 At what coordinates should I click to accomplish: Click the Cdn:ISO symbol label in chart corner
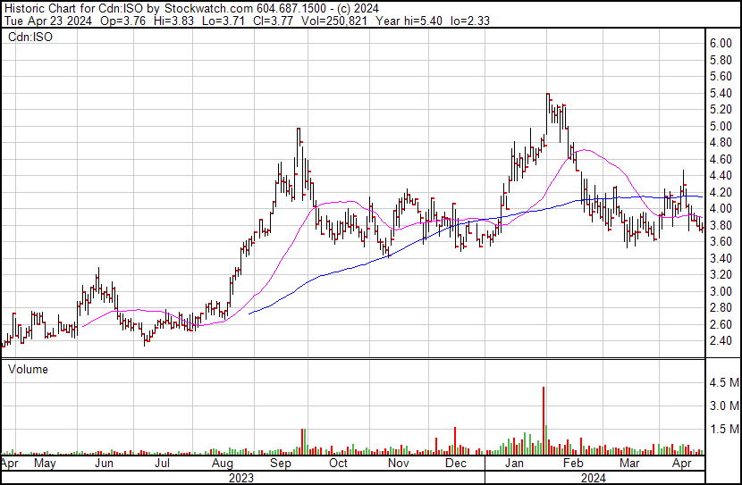(29, 38)
